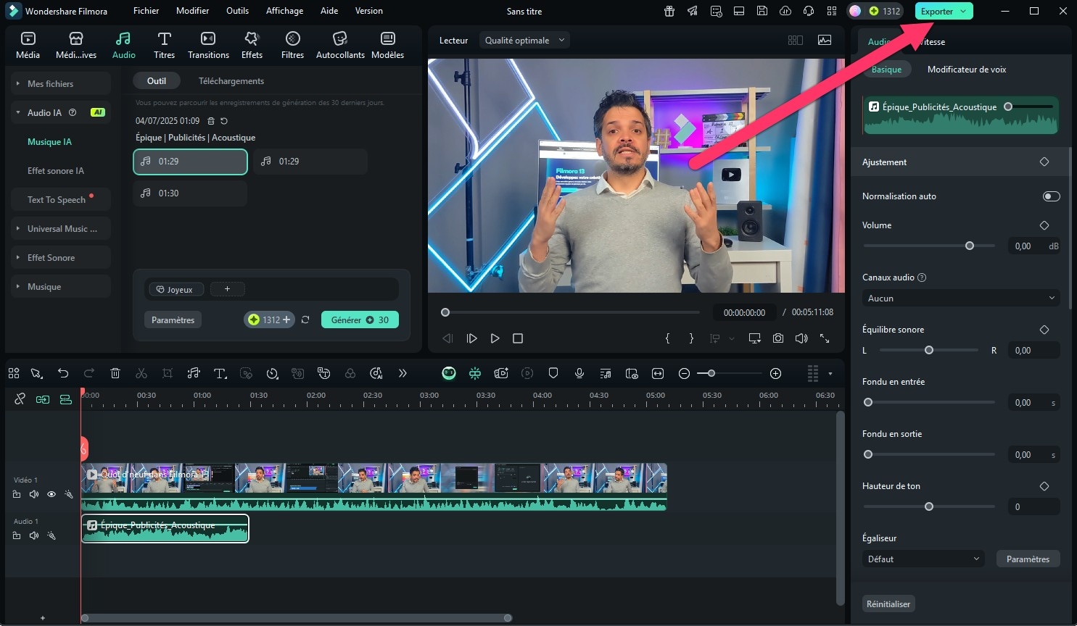Click the Fondu en entrée slider handle
This screenshot has width=1077, height=626.
click(x=868, y=402)
